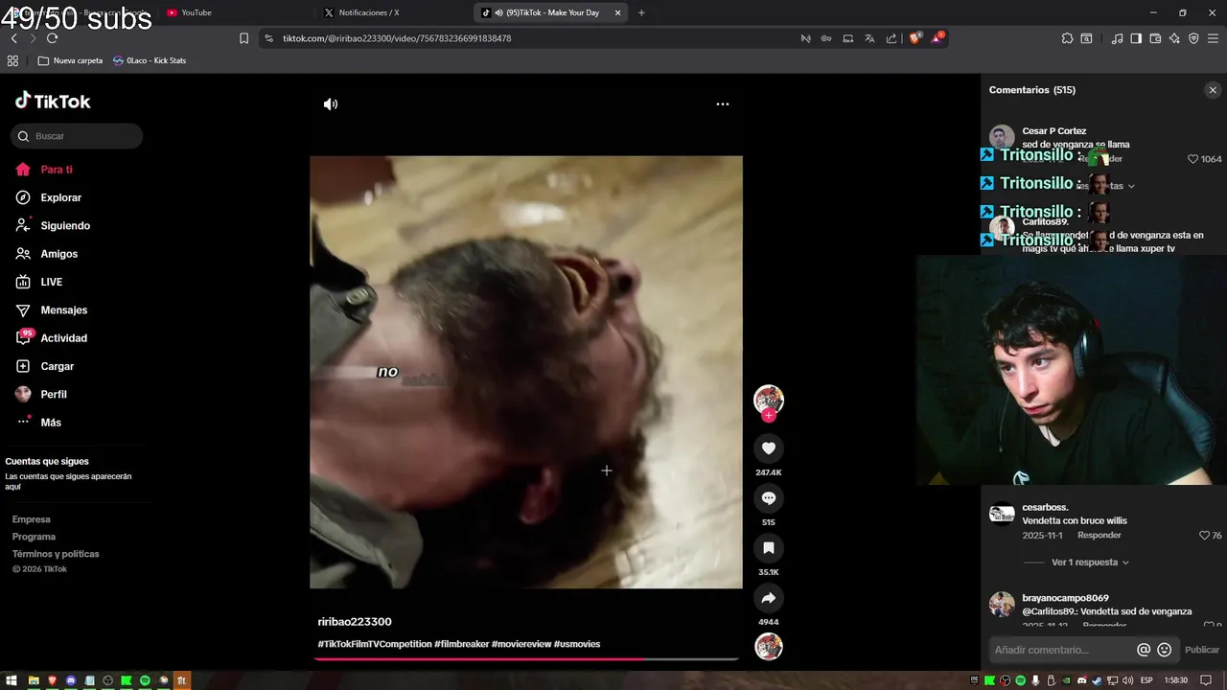The height and width of the screenshot is (690, 1227).
Task: Like the video with the heart icon
Action: (x=769, y=448)
